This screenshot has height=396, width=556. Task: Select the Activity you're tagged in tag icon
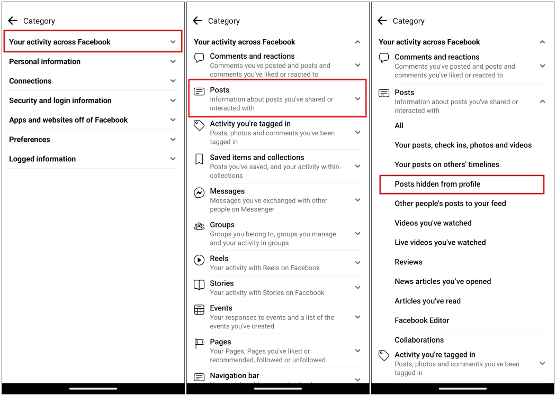pos(199,125)
